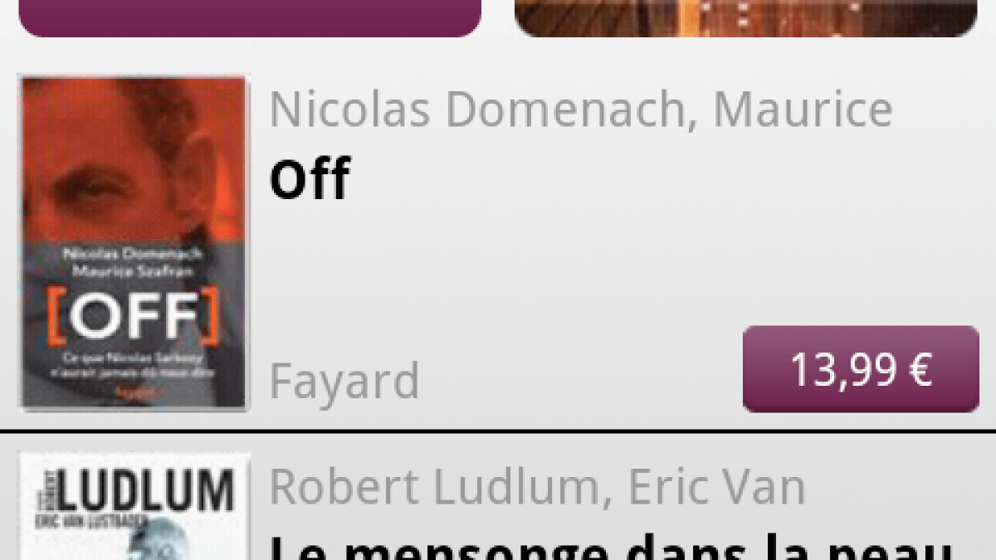This screenshot has height=560, width=996.
Task: Click author line Nicolas Domenach, Maurice
Action: click(581, 110)
